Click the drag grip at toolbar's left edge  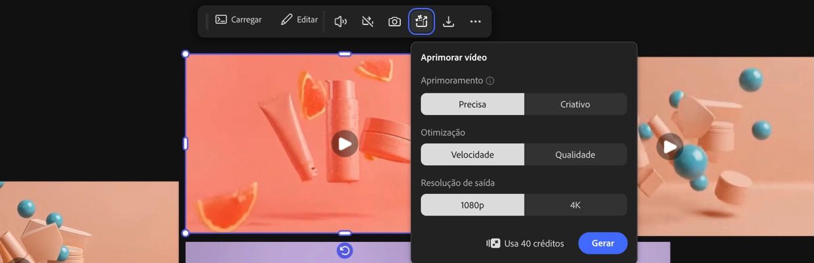207,22
